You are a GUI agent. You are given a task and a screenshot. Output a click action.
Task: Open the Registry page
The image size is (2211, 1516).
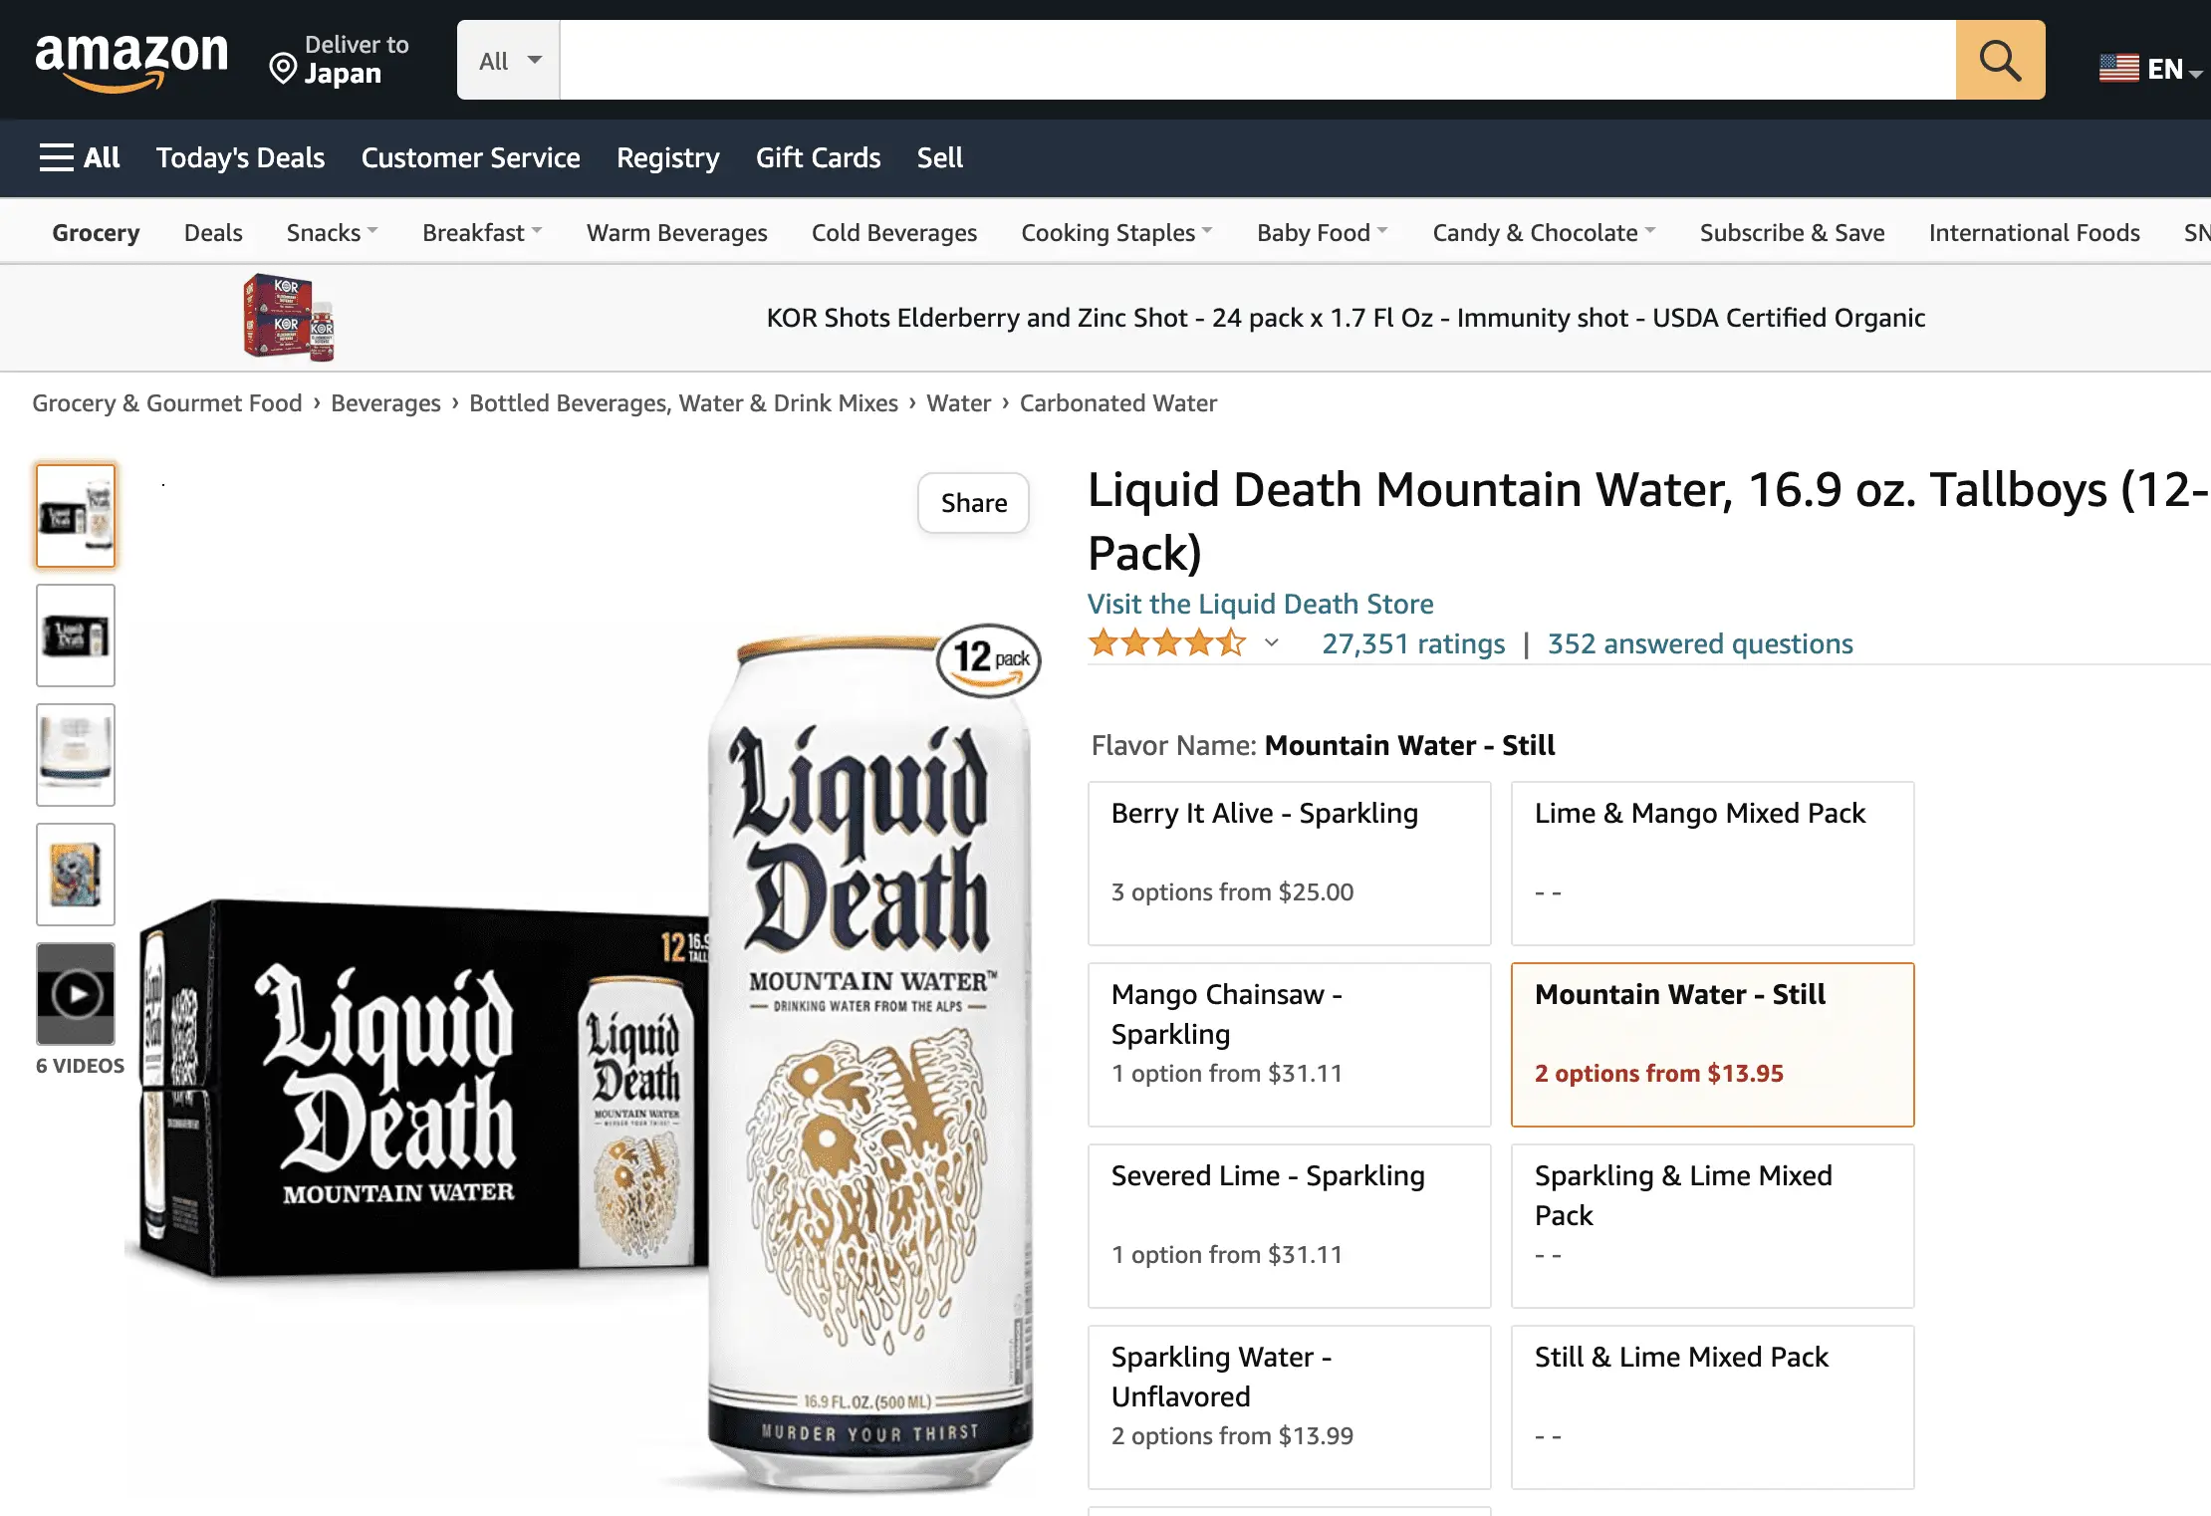(x=668, y=157)
